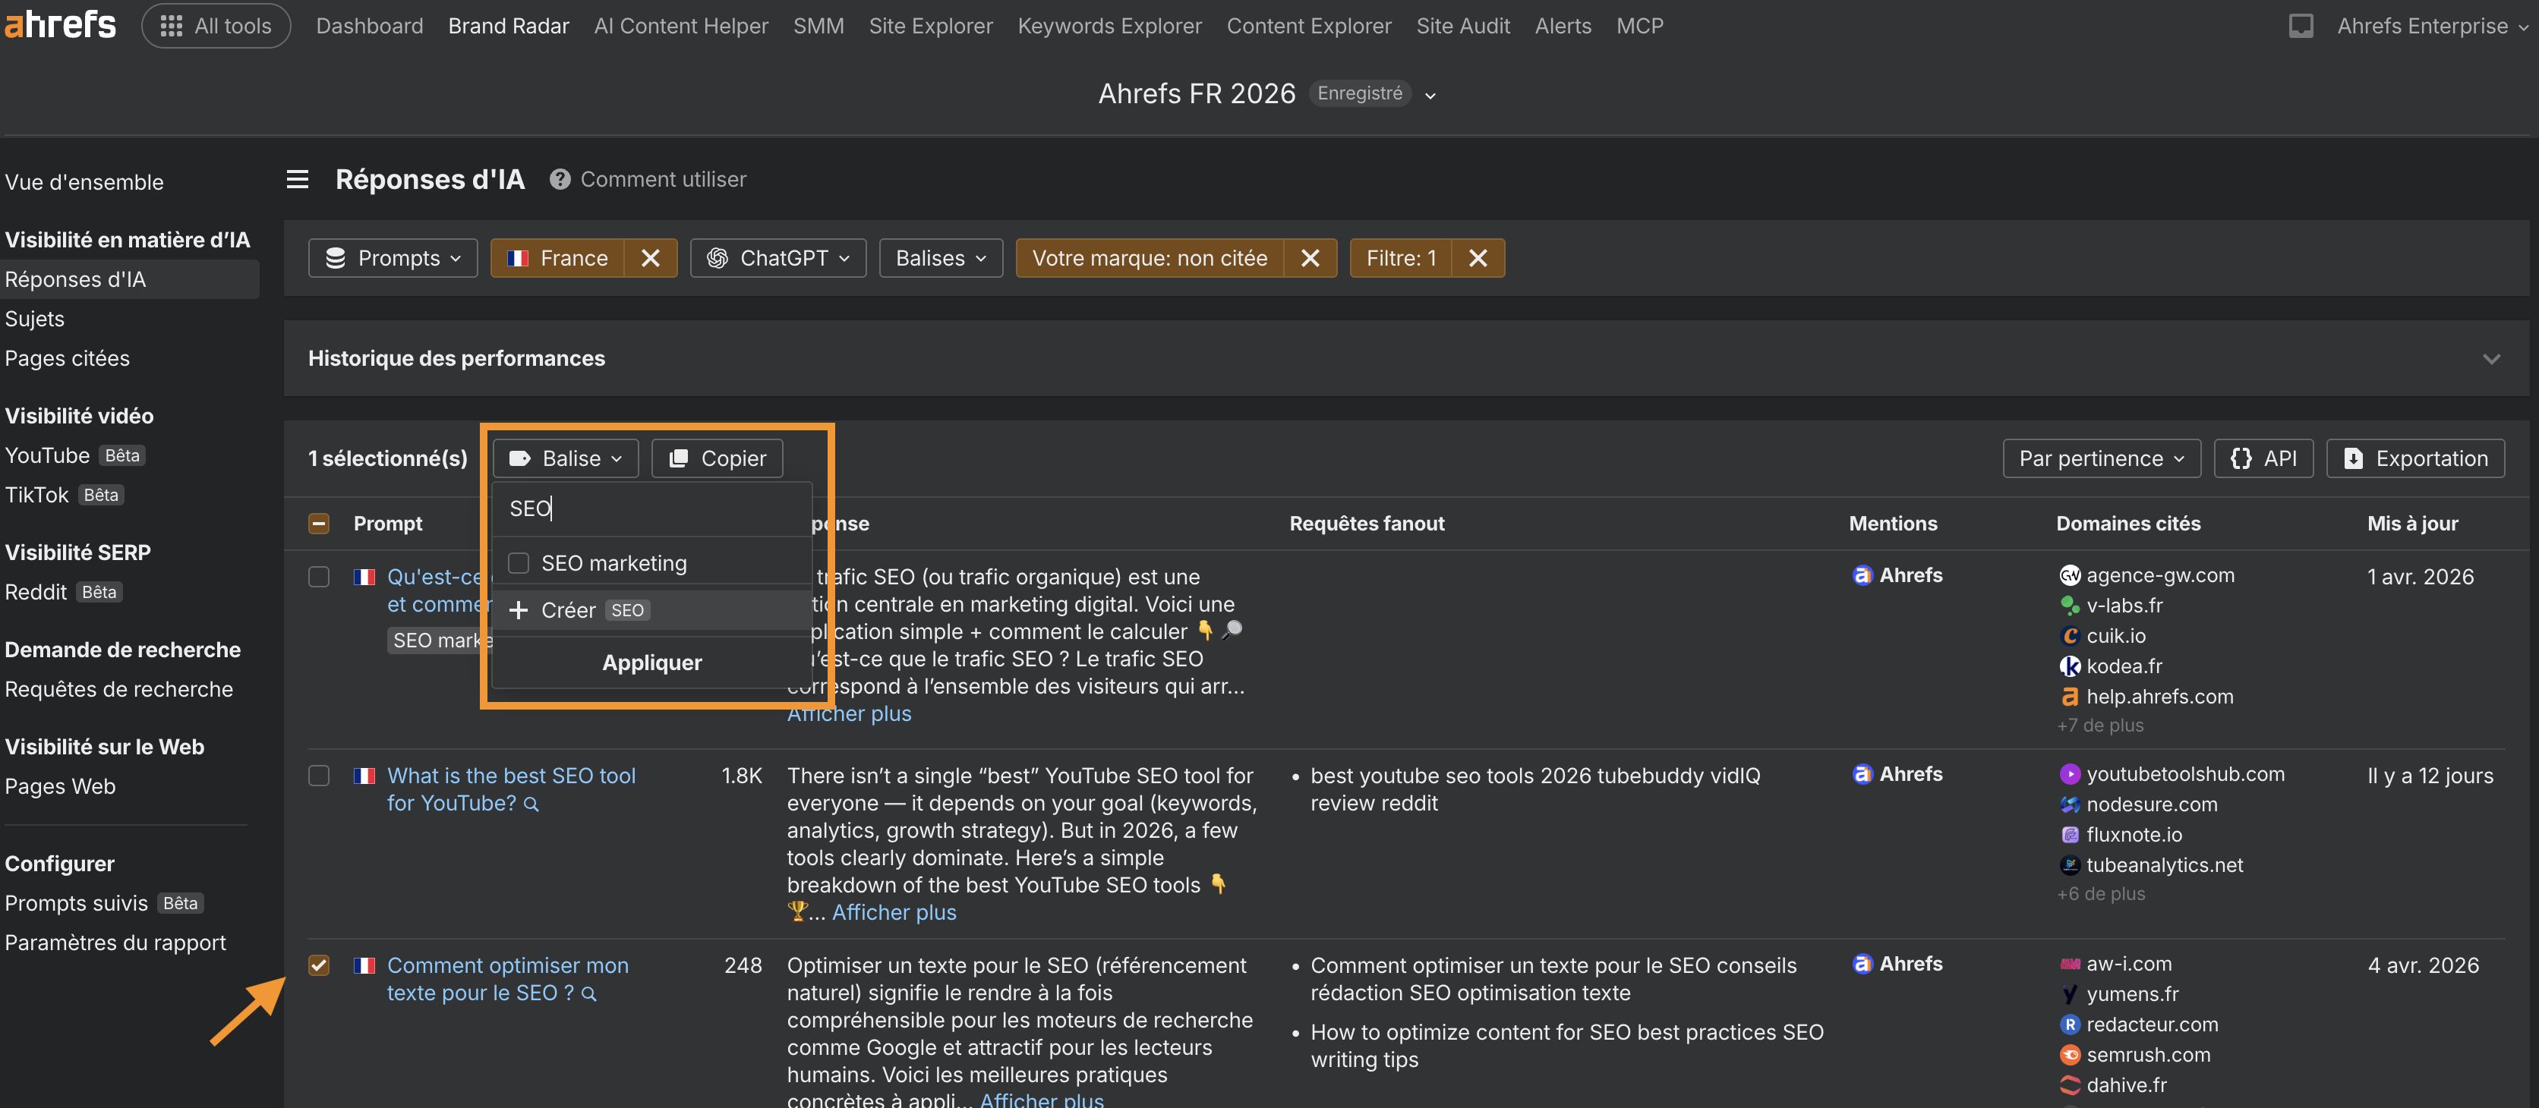
Task: Clear the Filtre: 1 filter
Action: 1478,258
